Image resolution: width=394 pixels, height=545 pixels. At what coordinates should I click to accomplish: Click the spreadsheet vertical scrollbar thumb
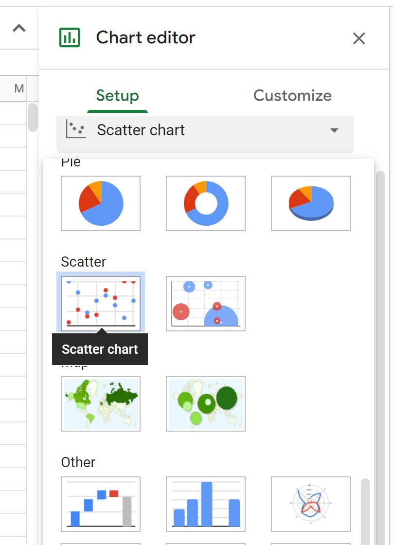pos(33,117)
